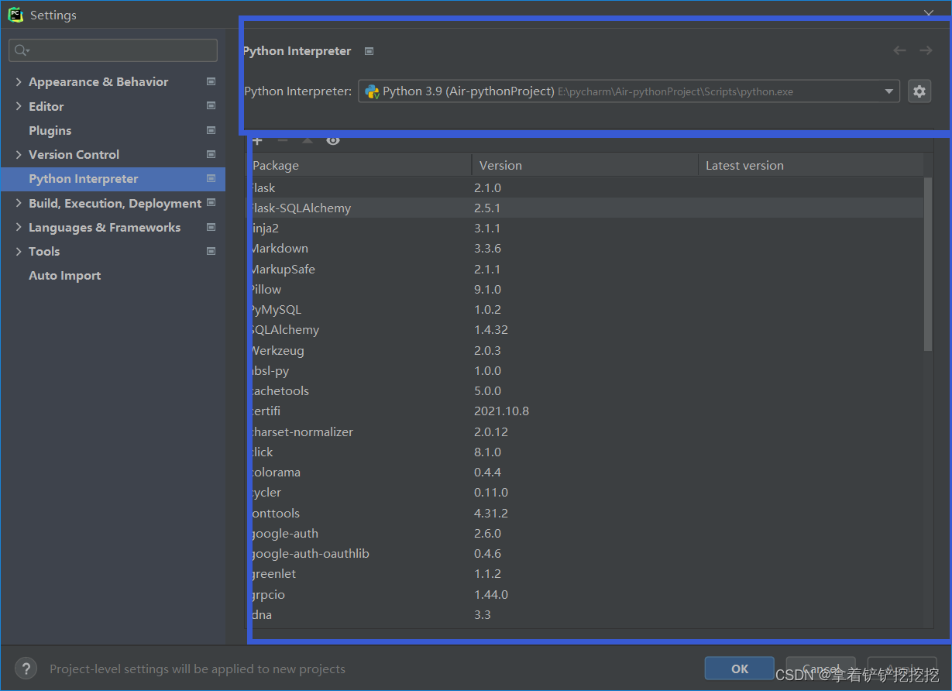Click the Cancel button
The width and height of the screenshot is (952, 691).
(x=820, y=669)
